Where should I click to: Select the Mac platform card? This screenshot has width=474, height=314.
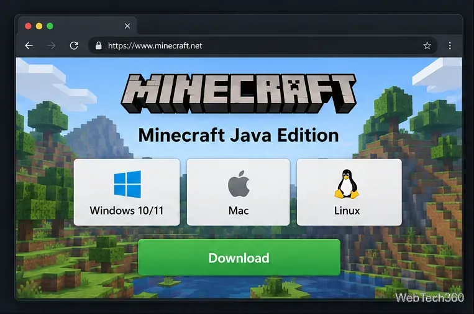pos(238,192)
